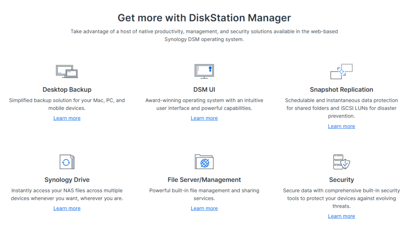Click the Get more with DiskStation Manager title

pyautogui.click(x=204, y=18)
